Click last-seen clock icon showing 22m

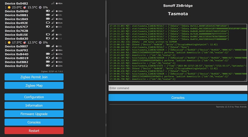tap(57, 66)
